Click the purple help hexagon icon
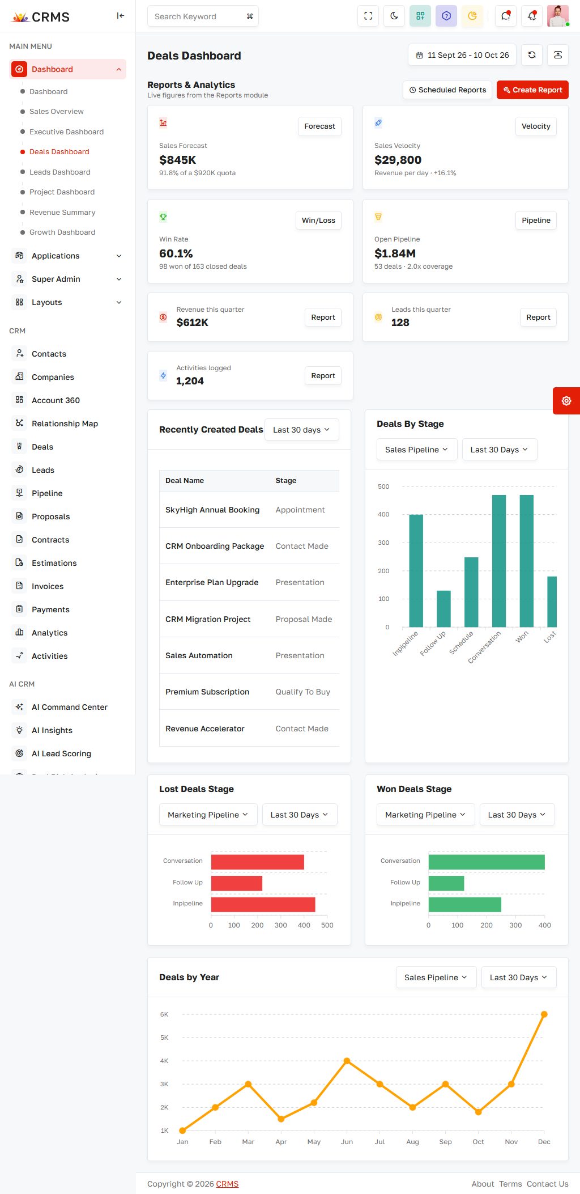The image size is (580, 1194). [x=446, y=16]
